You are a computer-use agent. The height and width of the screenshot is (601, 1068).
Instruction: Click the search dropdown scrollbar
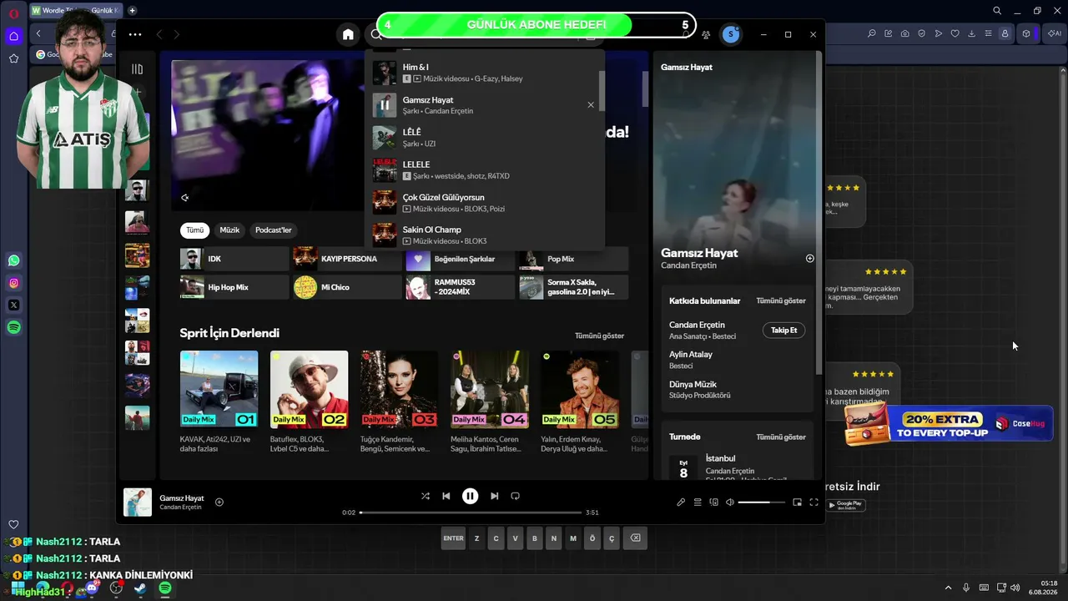tap(601, 91)
